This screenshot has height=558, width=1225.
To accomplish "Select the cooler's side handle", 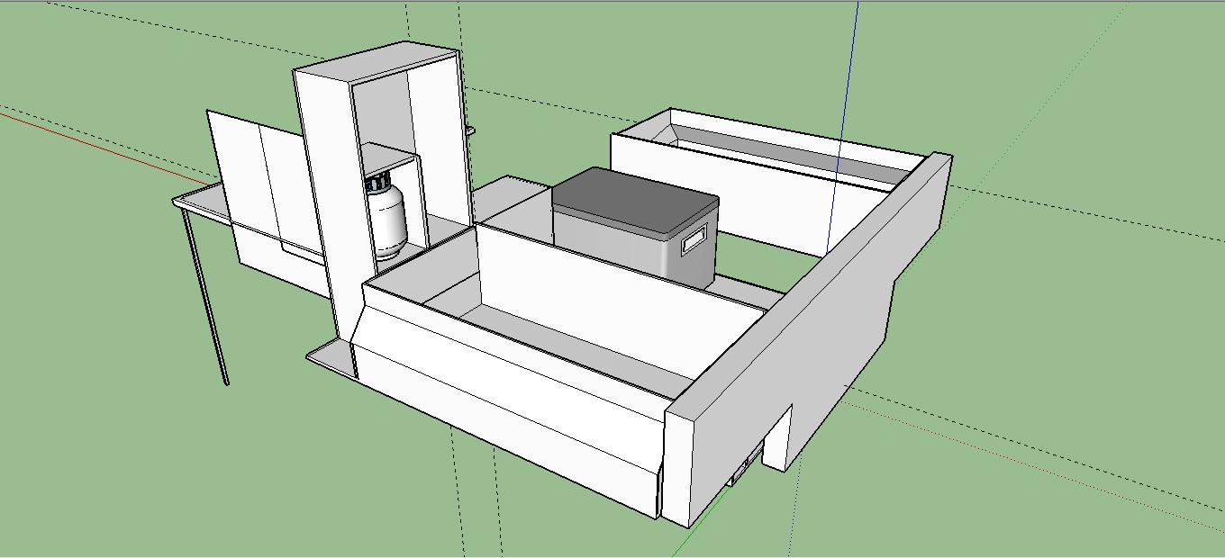I will [695, 243].
